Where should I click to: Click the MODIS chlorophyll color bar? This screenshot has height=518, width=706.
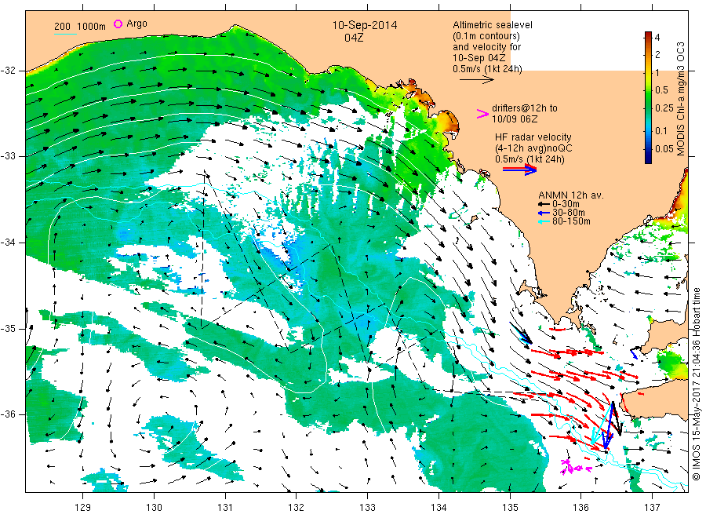648,97
